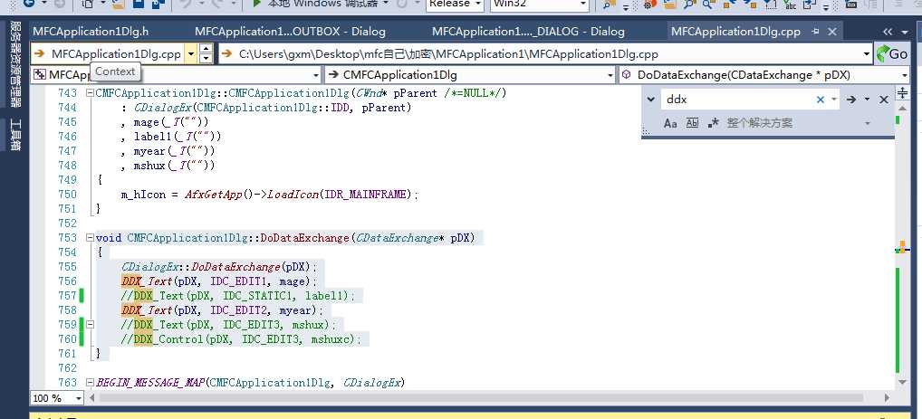Click the ddx search input field
Viewport: 922px width, 419px height.
(738, 100)
